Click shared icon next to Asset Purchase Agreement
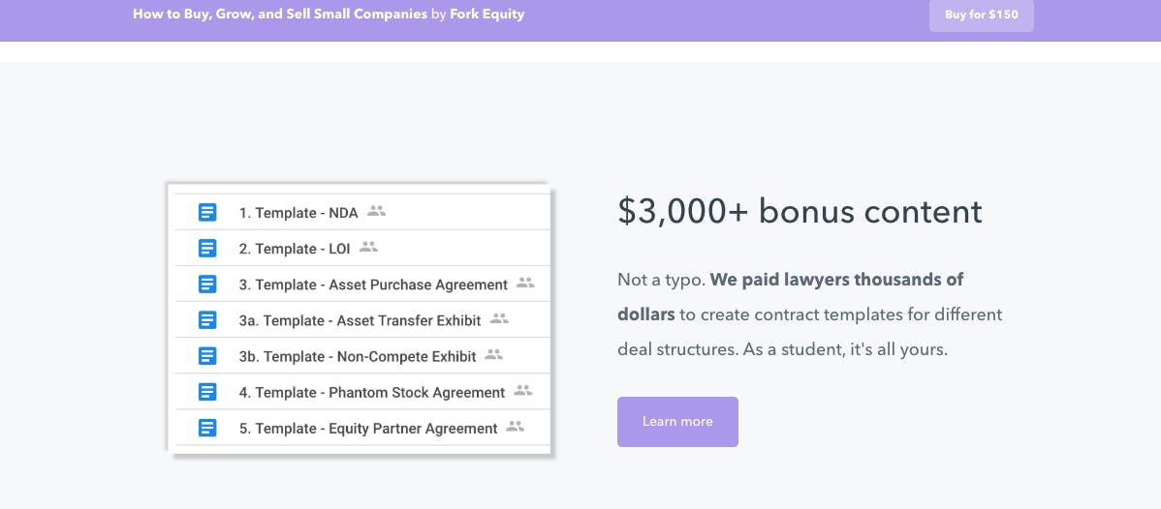This screenshot has width=1161, height=509. 525,283
